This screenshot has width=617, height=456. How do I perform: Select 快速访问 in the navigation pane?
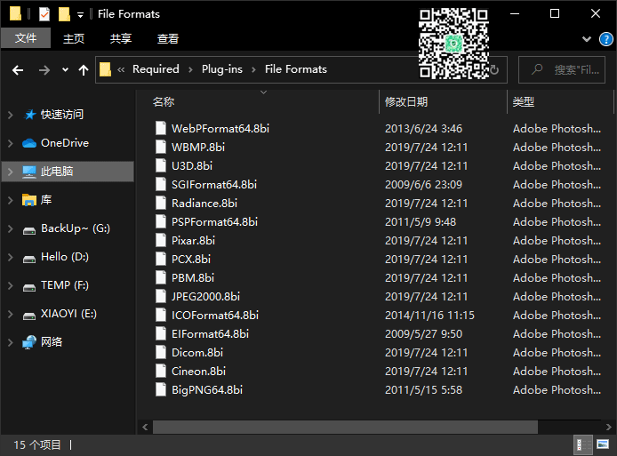[x=62, y=115]
